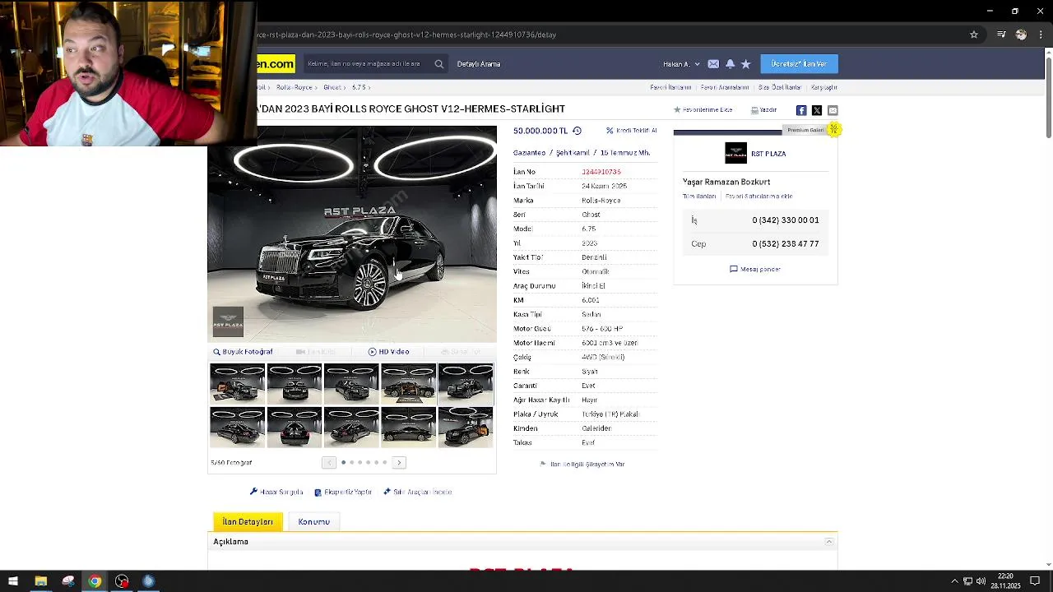The width and height of the screenshot is (1053, 592).
Task: Open volume control in system tray
Action: (x=981, y=581)
